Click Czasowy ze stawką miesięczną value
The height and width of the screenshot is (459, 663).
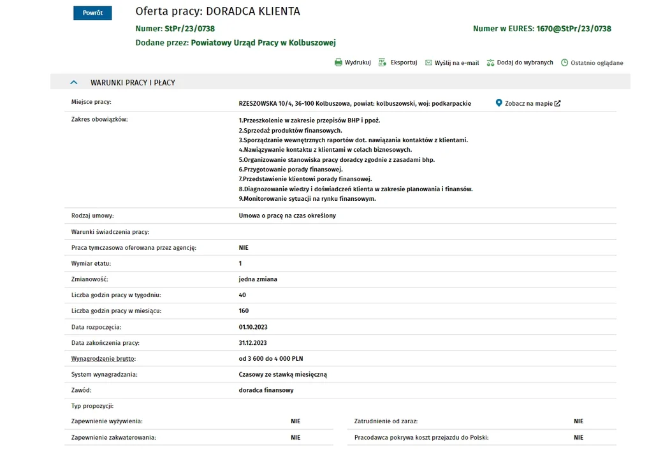pos(283,374)
